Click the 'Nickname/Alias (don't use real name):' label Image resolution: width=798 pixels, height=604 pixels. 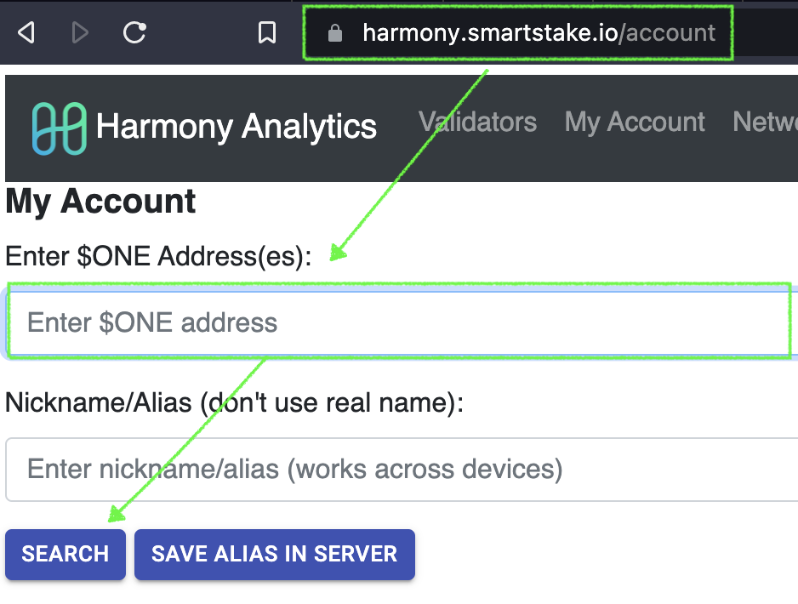pyautogui.click(x=234, y=402)
